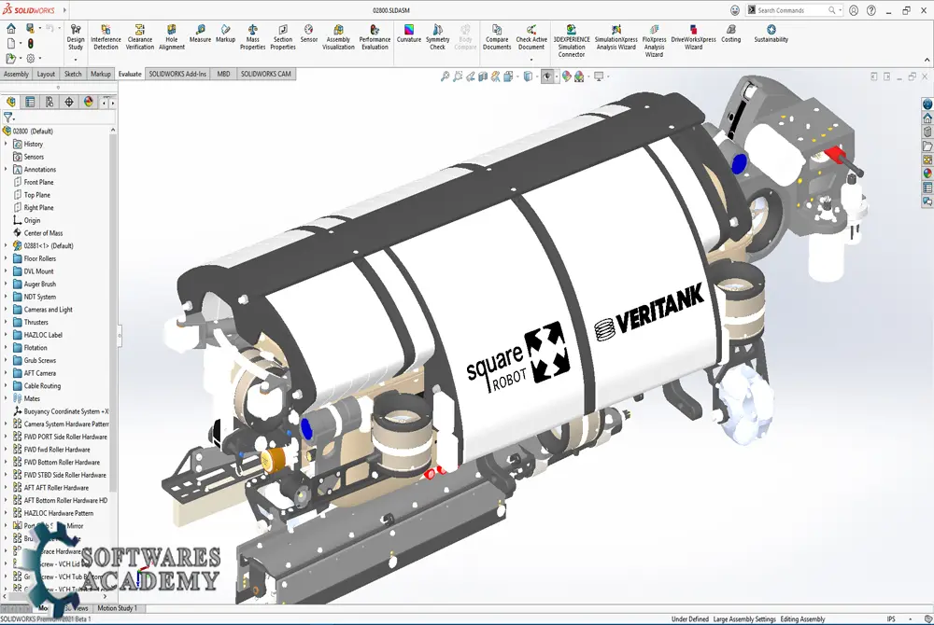
Task: Click the Search Commands field
Action: [791, 10]
